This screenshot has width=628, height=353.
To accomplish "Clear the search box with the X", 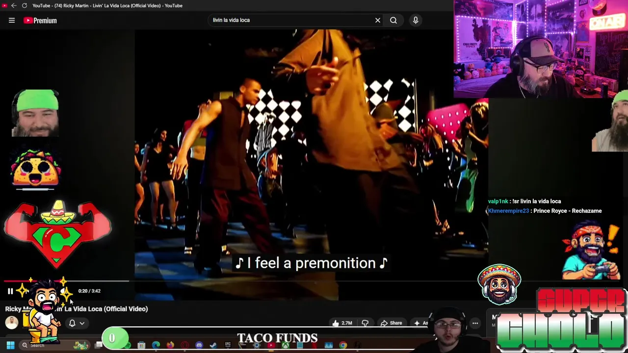I will click(378, 20).
